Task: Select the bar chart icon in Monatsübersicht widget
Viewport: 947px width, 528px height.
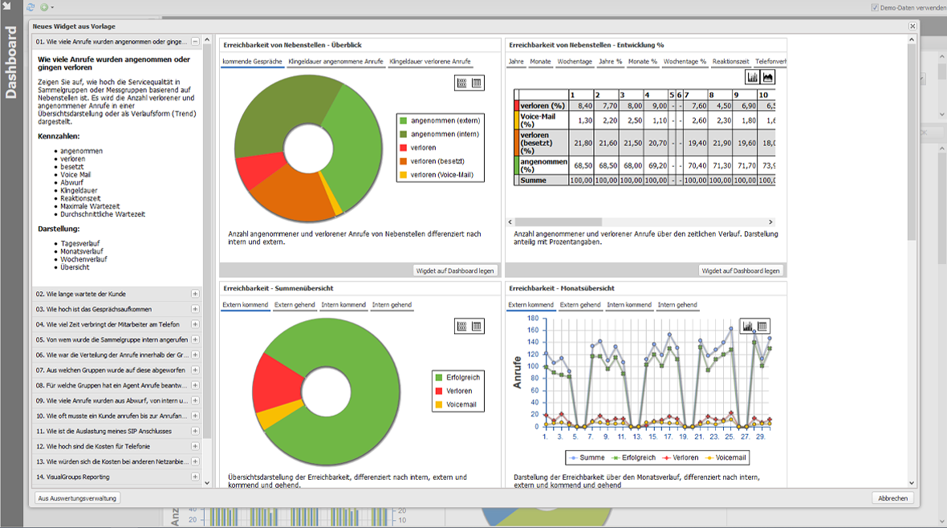Action: point(748,327)
